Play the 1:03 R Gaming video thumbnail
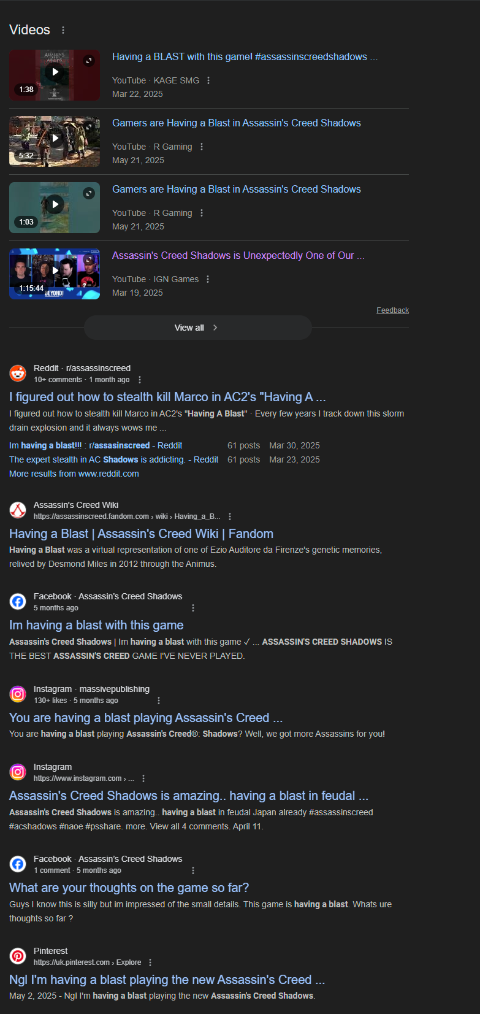This screenshot has width=480, height=1014. (55, 207)
